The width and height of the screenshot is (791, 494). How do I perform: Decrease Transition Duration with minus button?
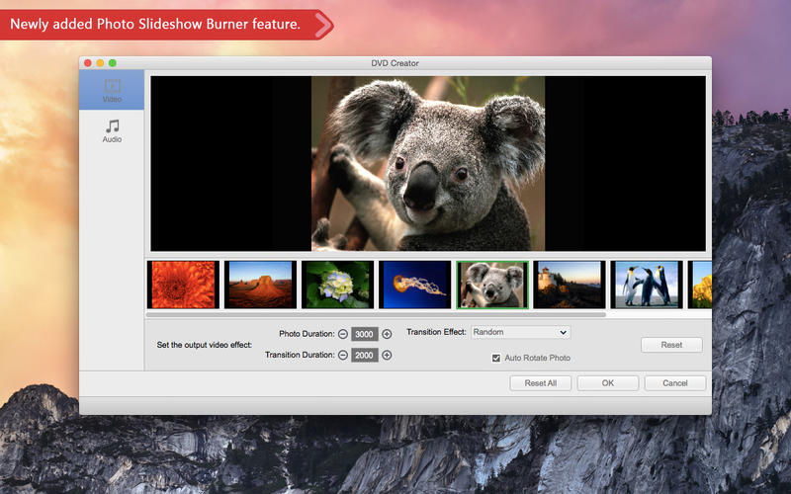343,355
